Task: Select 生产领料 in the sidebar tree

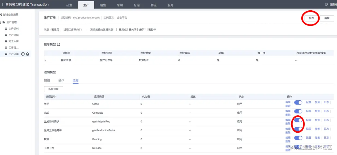Action: click(x=14, y=35)
